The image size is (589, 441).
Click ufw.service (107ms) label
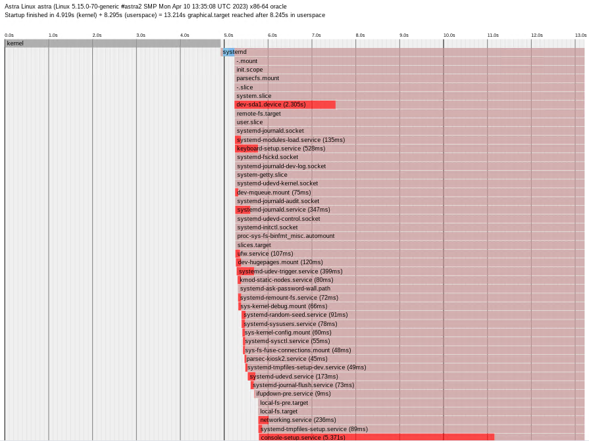click(265, 253)
